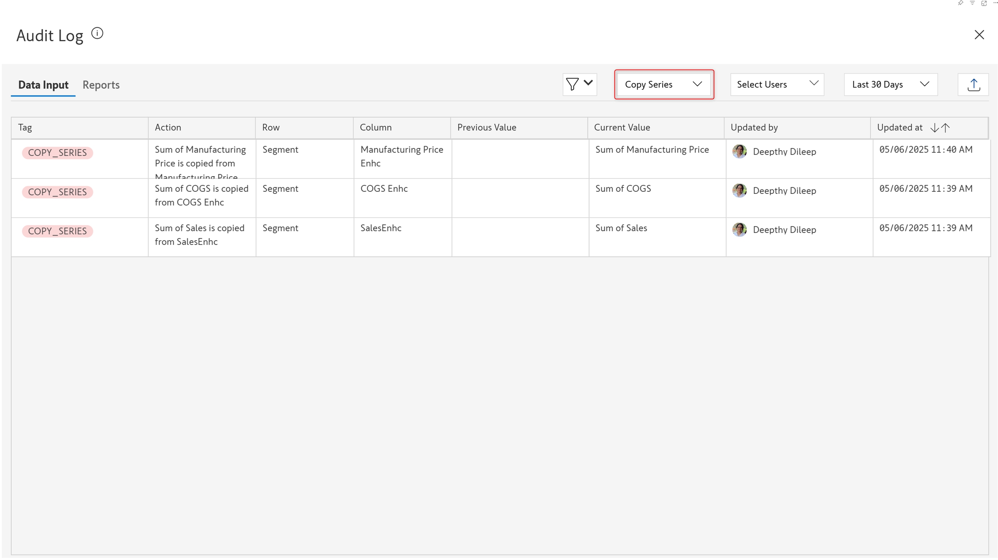Click the Sum of COGS current value cell
The height and width of the screenshot is (560, 998).
click(623, 189)
